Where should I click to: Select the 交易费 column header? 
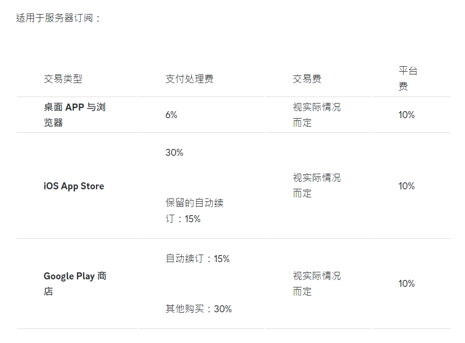tap(307, 79)
